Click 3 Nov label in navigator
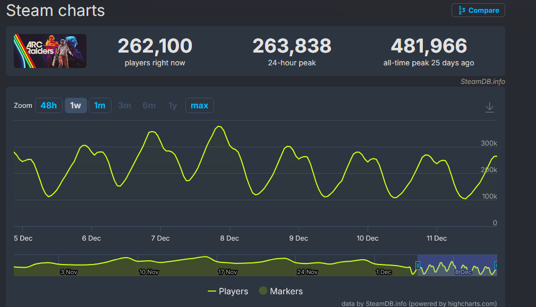The image size is (536, 307). [x=69, y=272]
